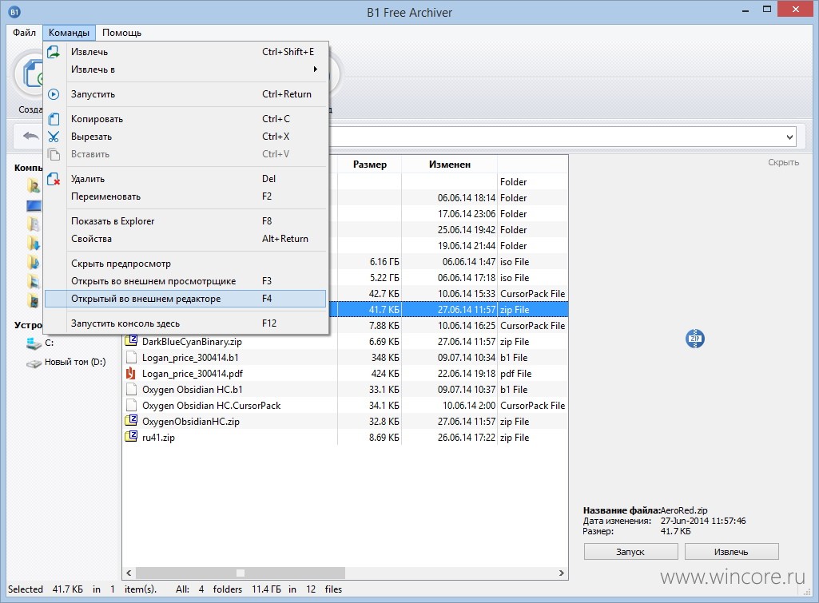The height and width of the screenshot is (603, 819).
Task: Click the B1 application logo in the title bar
Action: pyautogui.click(x=14, y=12)
